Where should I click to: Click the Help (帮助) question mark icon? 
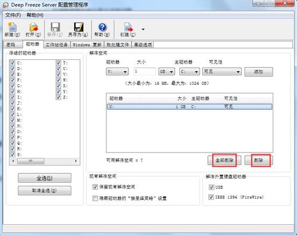click(102, 27)
